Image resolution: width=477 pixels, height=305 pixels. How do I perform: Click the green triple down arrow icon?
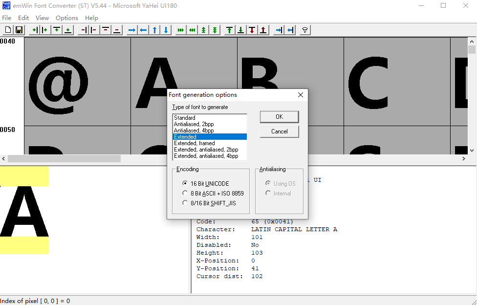(x=215, y=30)
